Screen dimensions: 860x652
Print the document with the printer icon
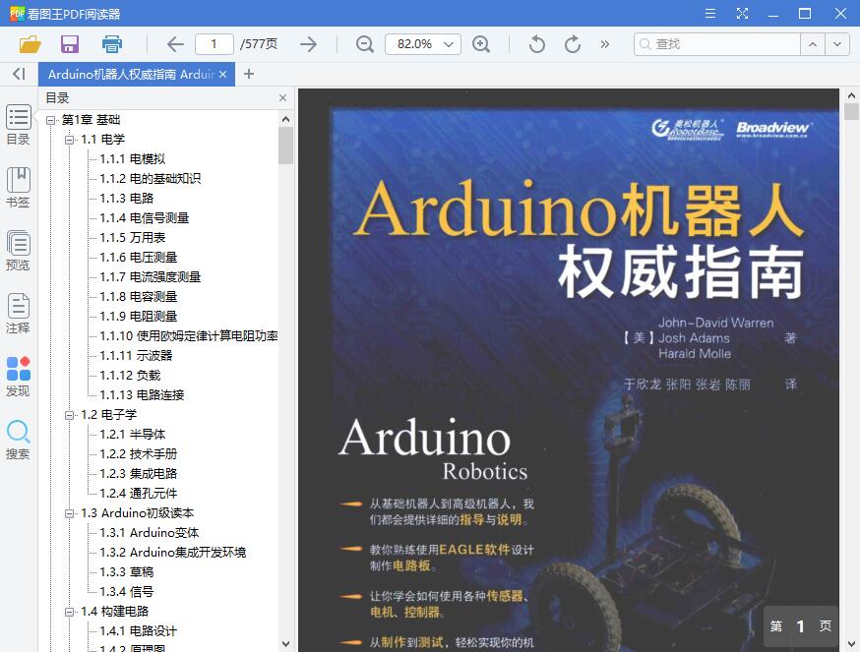[x=112, y=44]
